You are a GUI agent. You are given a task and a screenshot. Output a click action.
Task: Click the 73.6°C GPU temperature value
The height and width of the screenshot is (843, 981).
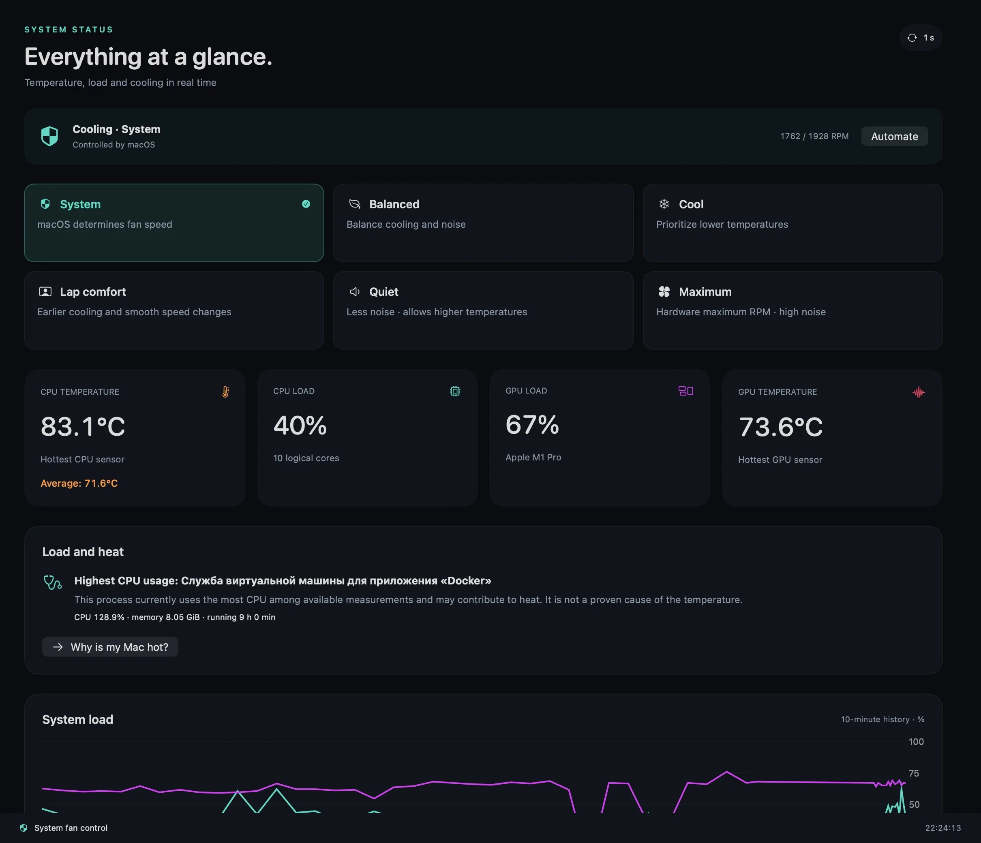[x=781, y=427]
